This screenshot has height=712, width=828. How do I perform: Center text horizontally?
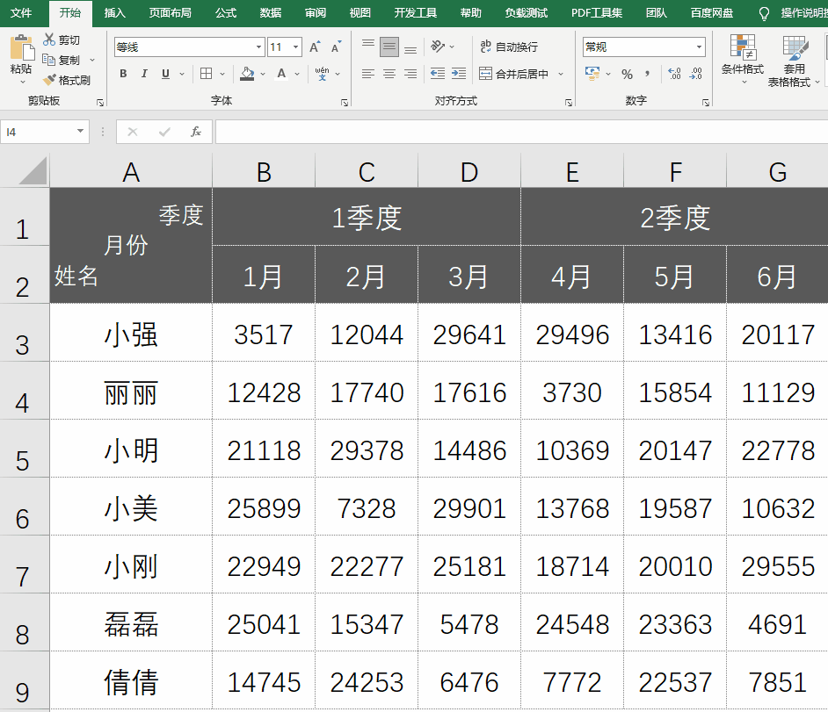point(389,74)
